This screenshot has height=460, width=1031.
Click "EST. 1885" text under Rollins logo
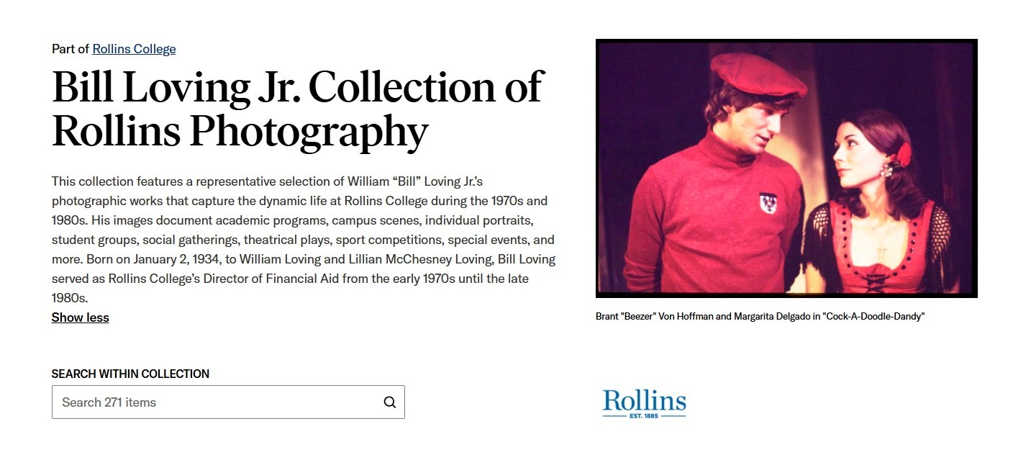coord(644,415)
